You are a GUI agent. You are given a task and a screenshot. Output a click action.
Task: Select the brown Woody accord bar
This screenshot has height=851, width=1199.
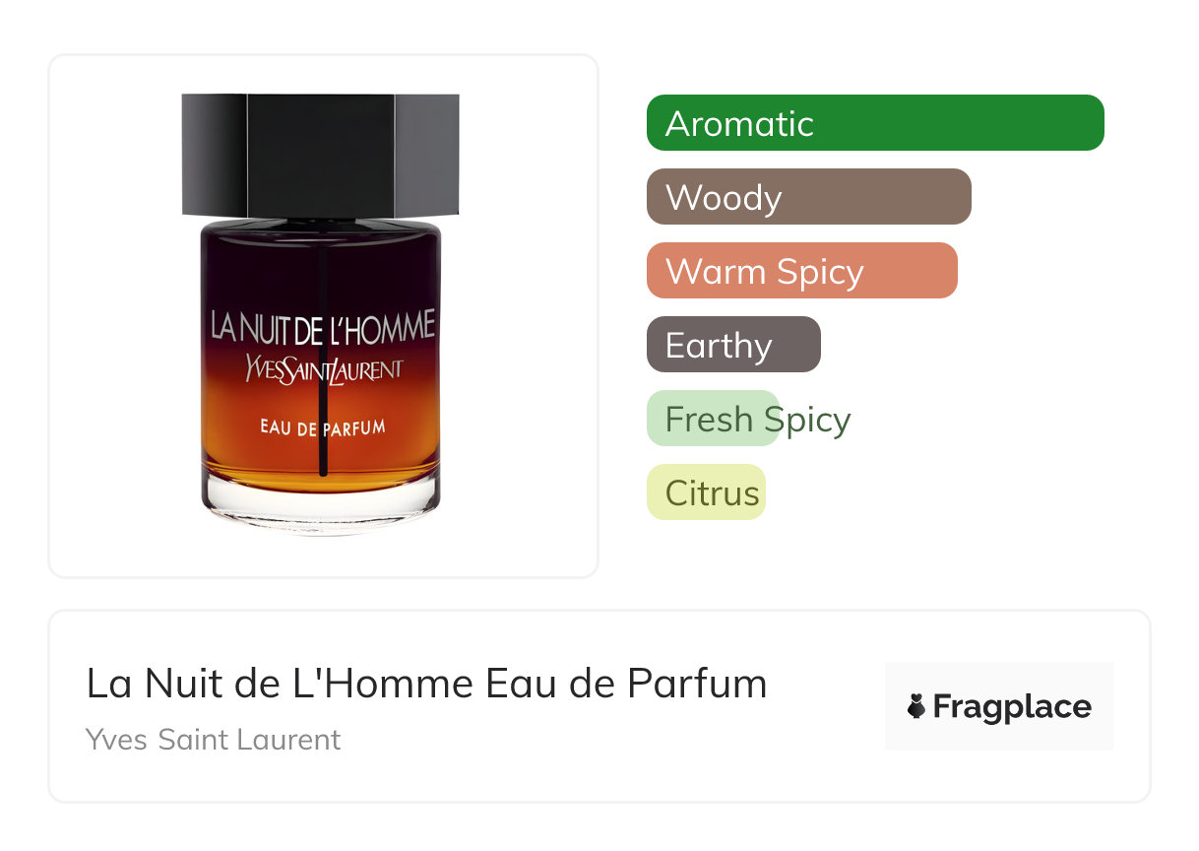(x=809, y=197)
